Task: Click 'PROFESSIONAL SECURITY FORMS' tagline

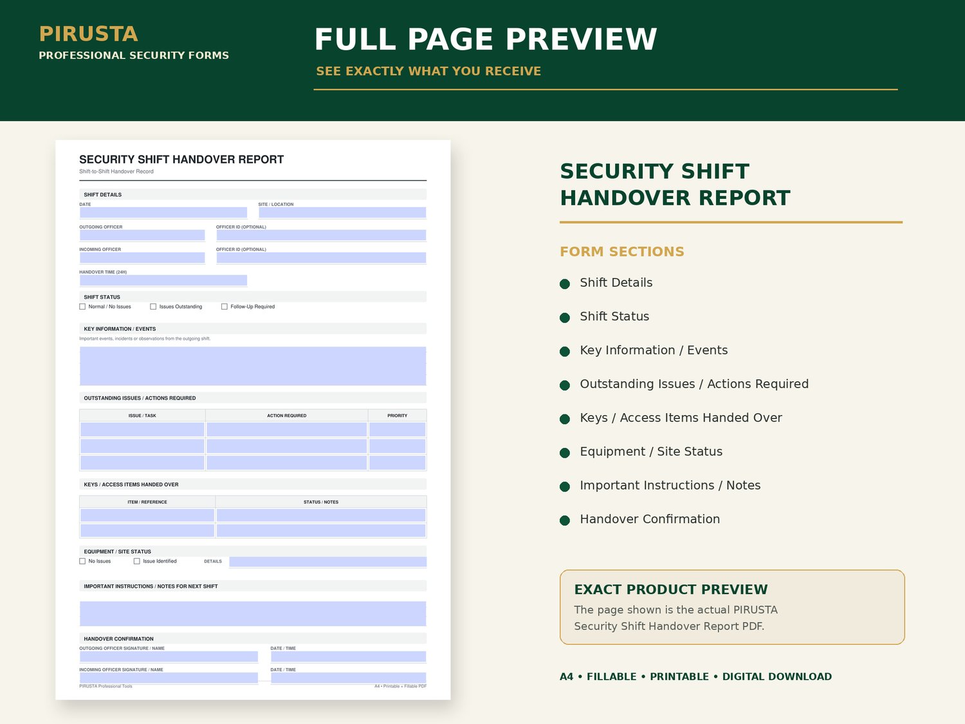Action: (134, 55)
